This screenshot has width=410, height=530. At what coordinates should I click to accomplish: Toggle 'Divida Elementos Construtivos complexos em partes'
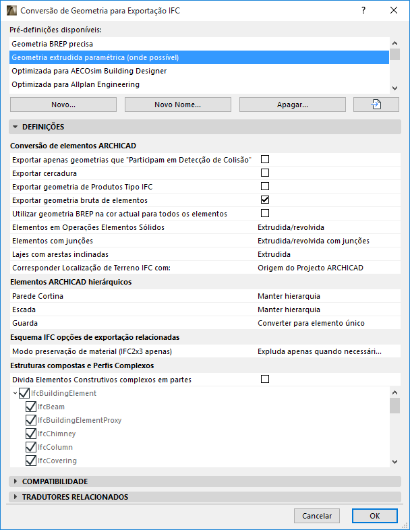[265, 379]
